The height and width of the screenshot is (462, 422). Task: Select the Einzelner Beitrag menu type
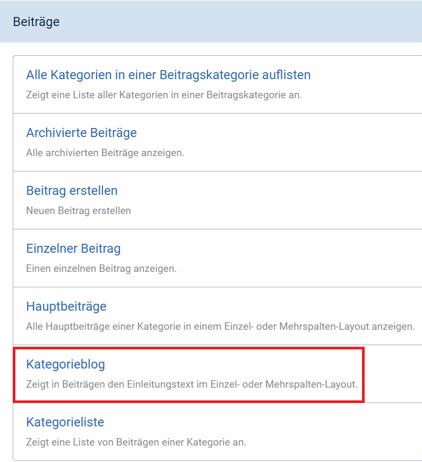pos(73,249)
